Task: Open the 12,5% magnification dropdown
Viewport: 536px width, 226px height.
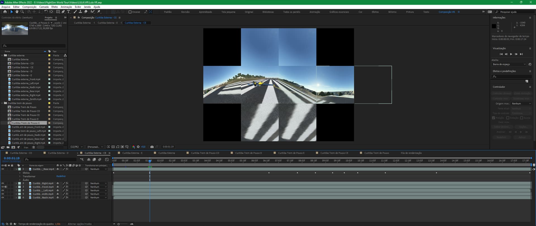Action: [x=77, y=147]
